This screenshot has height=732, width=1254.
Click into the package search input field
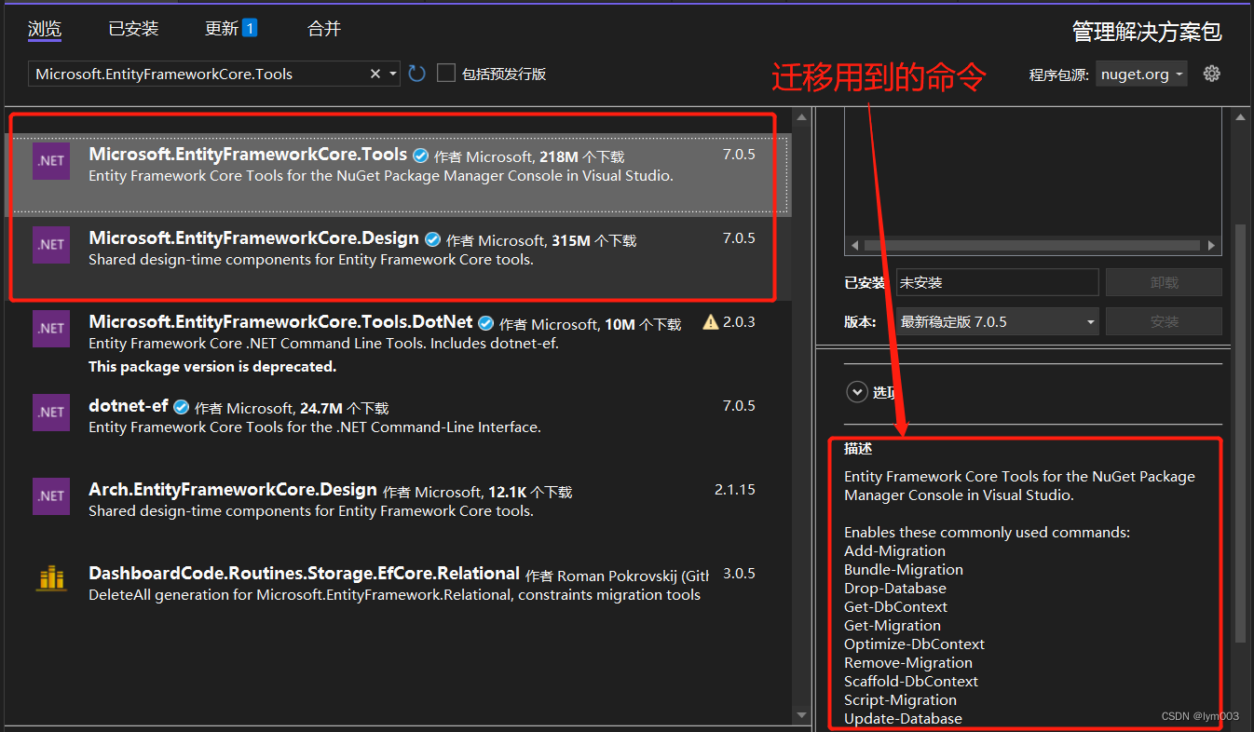pos(198,74)
